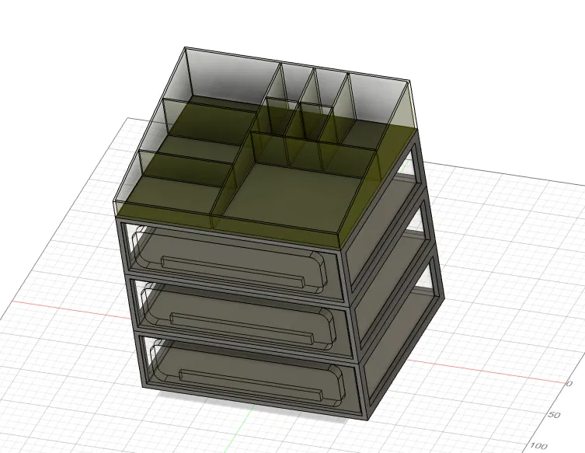Screen dimensions: 585x453
Task: Select the middle drawer's handle bar
Action: (x=242, y=329)
